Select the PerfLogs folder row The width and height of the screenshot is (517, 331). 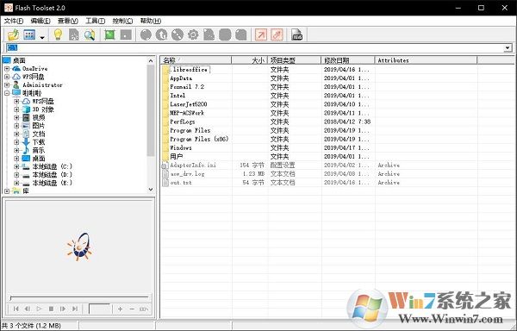click(x=183, y=122)
